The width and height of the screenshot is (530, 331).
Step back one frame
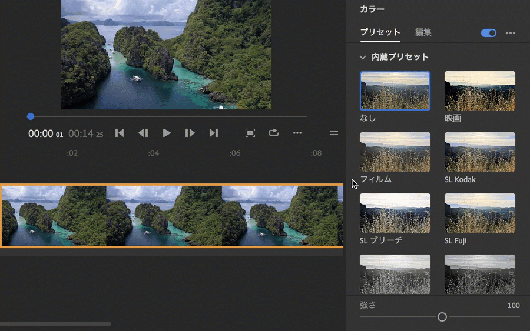click(x=143, y=133)
